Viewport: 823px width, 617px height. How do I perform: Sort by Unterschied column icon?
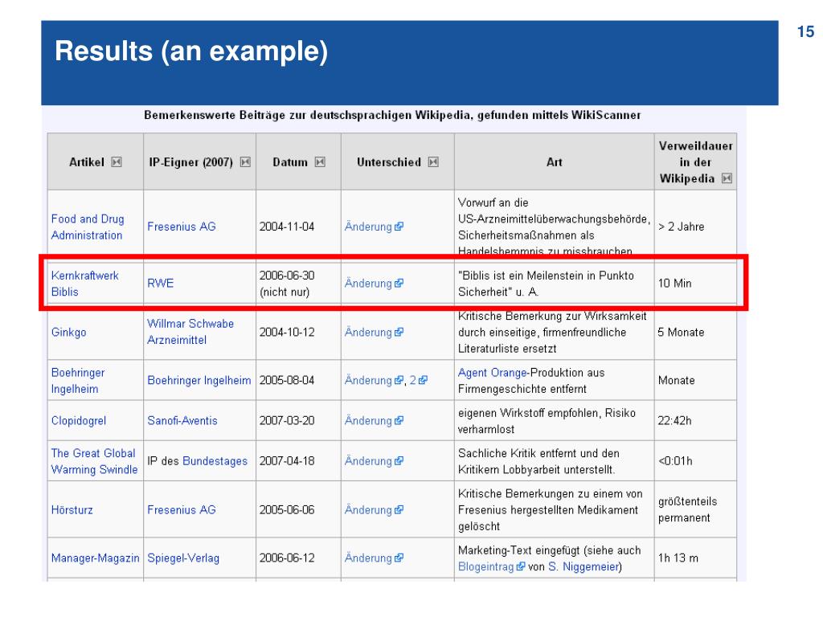pos(433,162)
